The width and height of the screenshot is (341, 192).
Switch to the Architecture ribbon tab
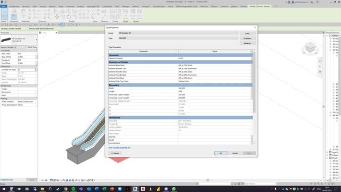tap(14, 6)
